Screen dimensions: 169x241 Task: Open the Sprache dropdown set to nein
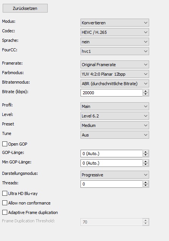coord(115,42)
